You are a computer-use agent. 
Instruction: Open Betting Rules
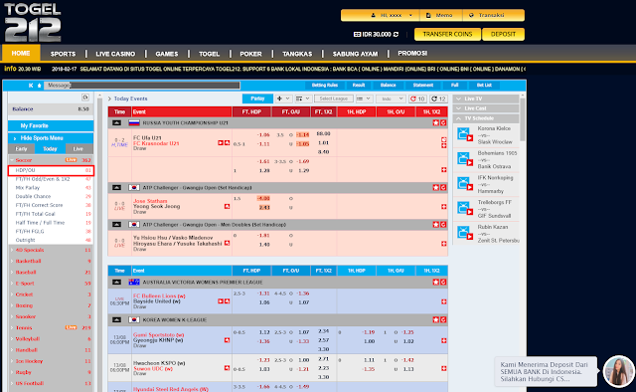coord(325,85)
